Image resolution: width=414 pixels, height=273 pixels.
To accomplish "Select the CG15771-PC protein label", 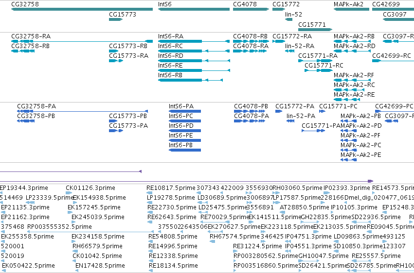I will (338, 106).
